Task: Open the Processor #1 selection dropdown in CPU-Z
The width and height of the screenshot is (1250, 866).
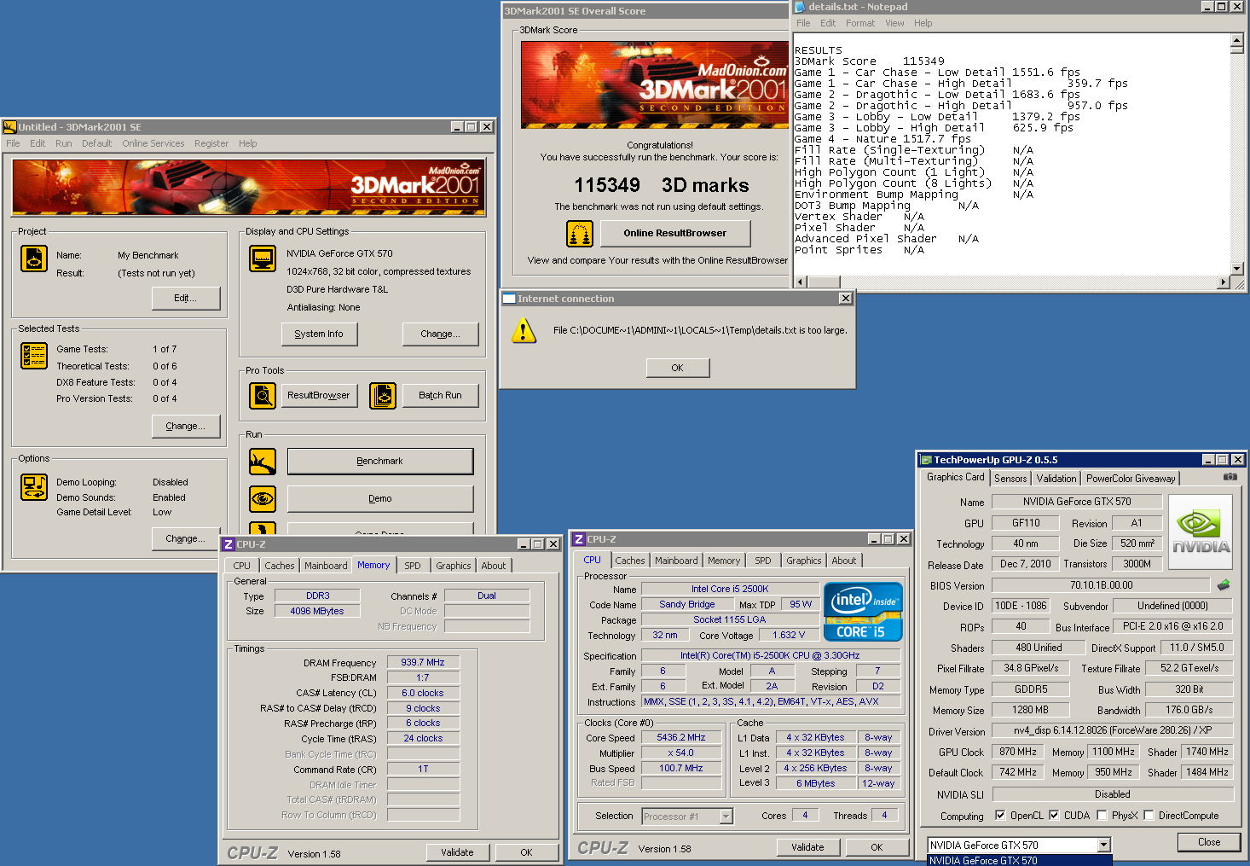Action: click(x=726, y=817)
